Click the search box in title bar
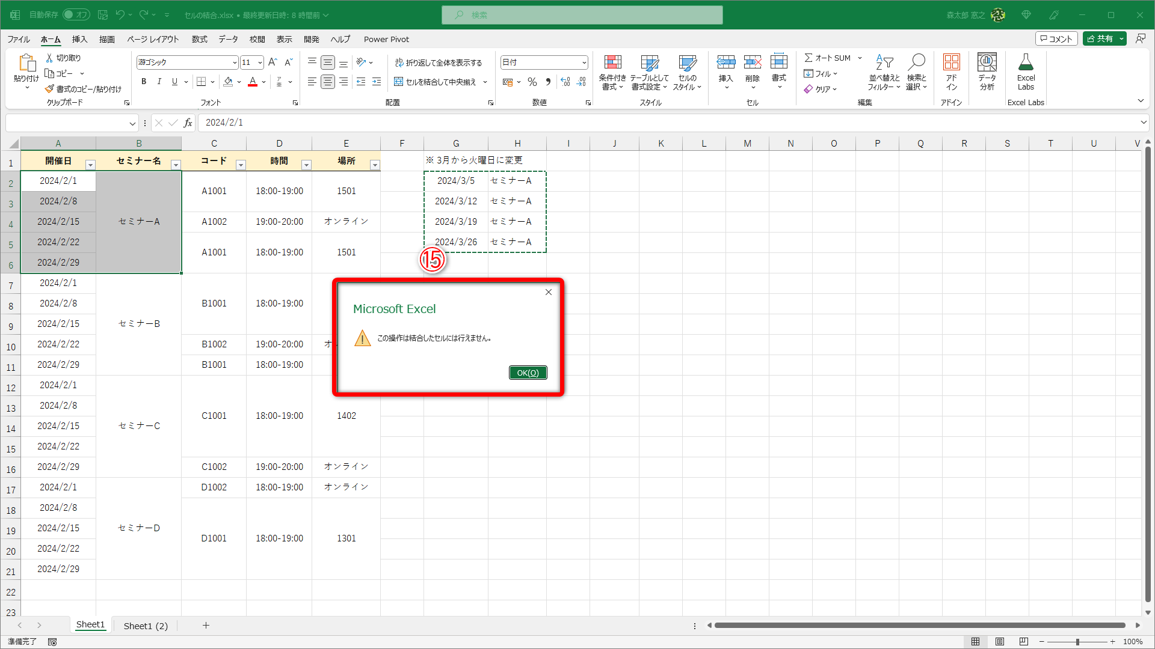The width and height of the screenshot is (1155, 649). click(x=582, y=15)
